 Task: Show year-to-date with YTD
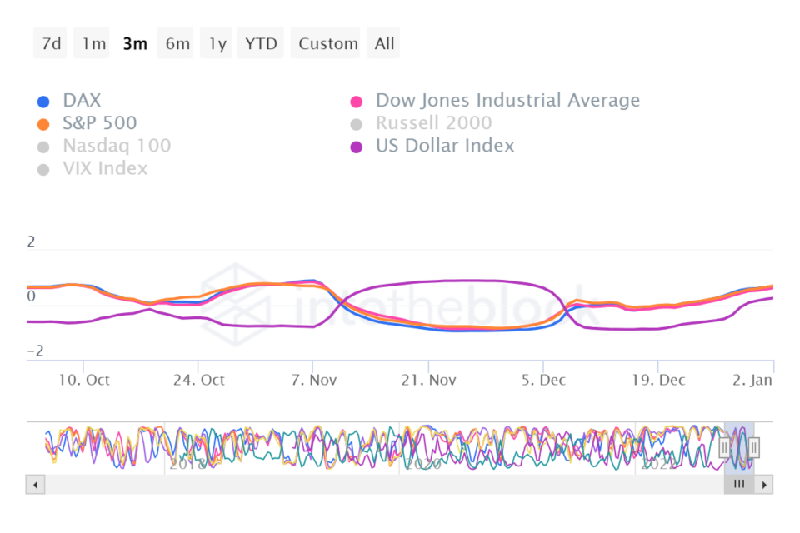(x=261, y=43)
